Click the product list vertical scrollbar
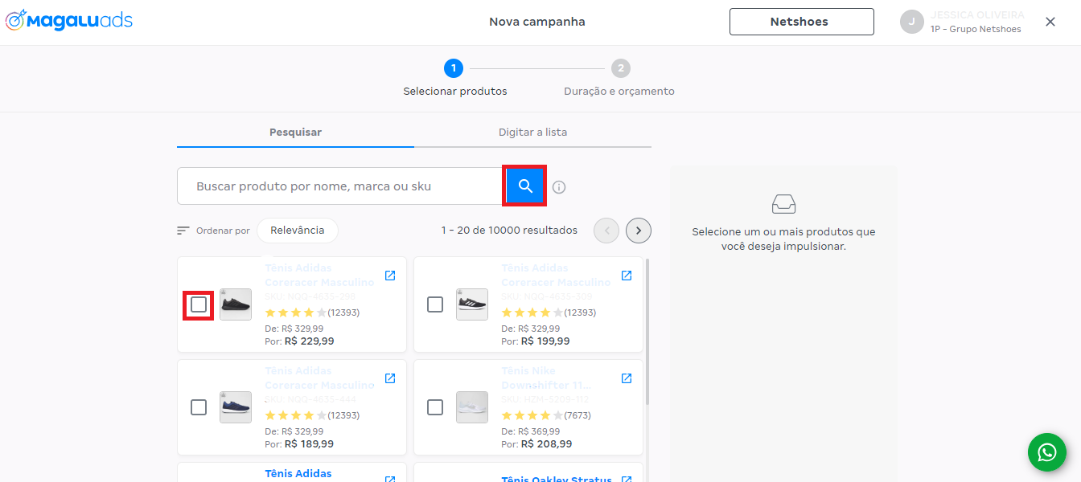Viewport: 1081px width, 482px height. click(x=647, y=331)
